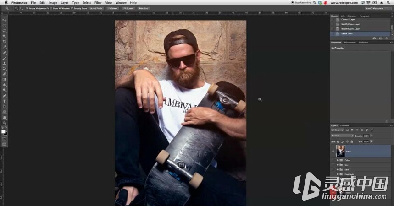Filter layers by type layer icon
This screenshot has width=394, height=206.
coord(357,130)
